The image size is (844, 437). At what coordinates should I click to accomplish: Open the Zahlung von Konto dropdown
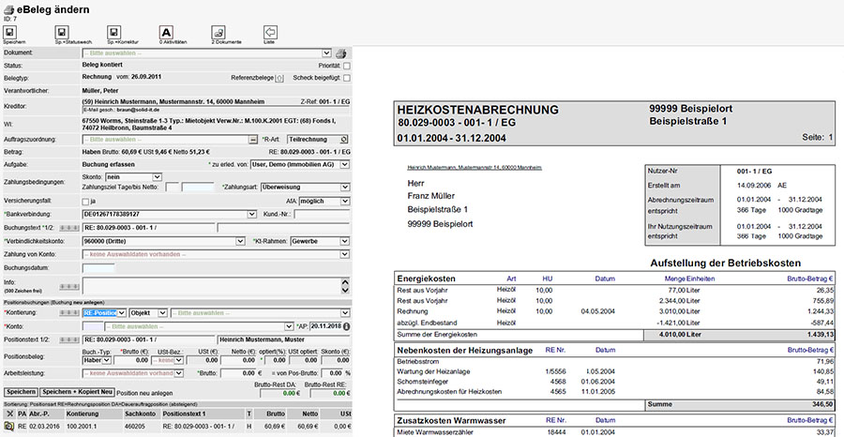[216, 254]
